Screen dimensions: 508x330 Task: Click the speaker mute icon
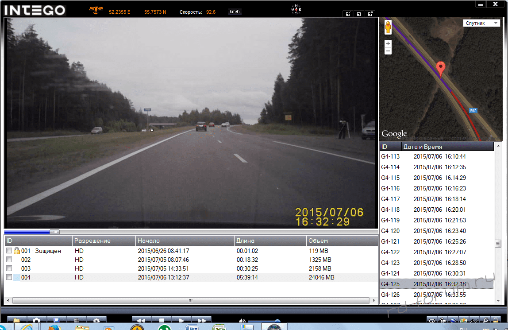coord(242,321)
